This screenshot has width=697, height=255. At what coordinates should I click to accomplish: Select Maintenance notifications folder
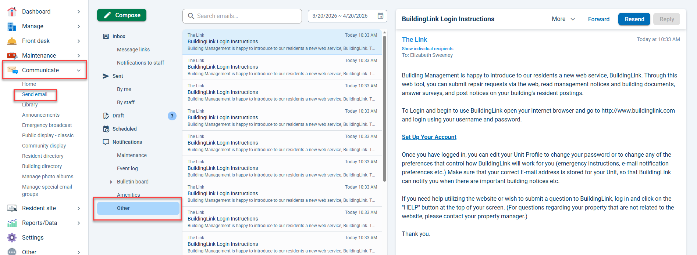click(132, 155)
